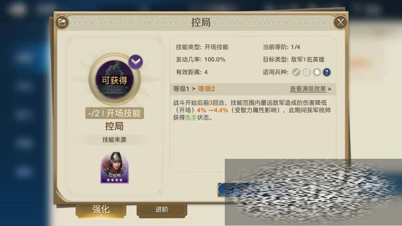Select the four-star hero portrait under 技能来源

[115, 167]
